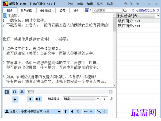
Task: Click the text area scrollbar down arrow
Action: coord(114,85)
